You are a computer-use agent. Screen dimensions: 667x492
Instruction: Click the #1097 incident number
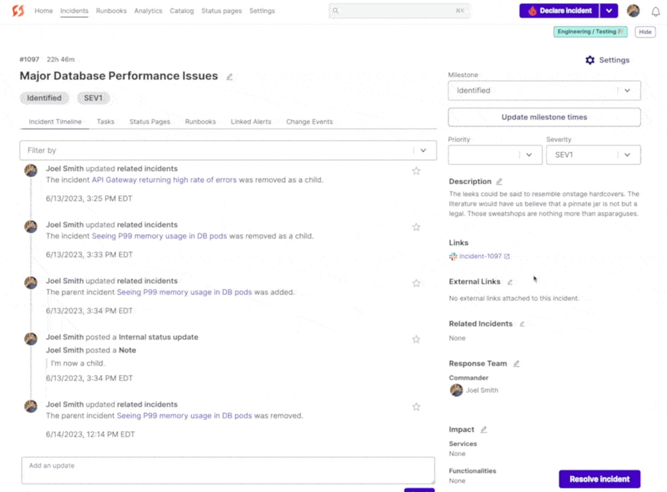[29, 59]
